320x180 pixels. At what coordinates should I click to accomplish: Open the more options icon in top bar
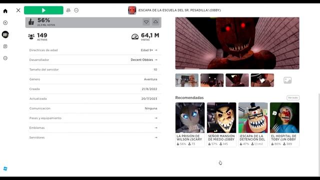[x=76, y=10]
